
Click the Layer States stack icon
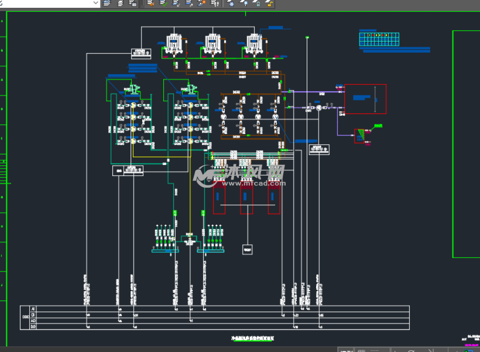click(x=120, y=3)
